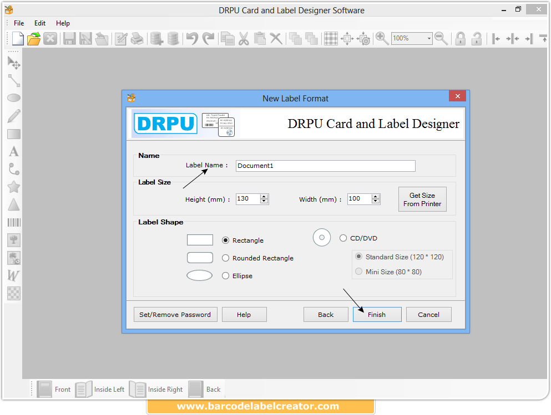The height and width of the screenshot is (415, 551).
Task: Open the zoom percentage dropdown
Action: point(428,39)
